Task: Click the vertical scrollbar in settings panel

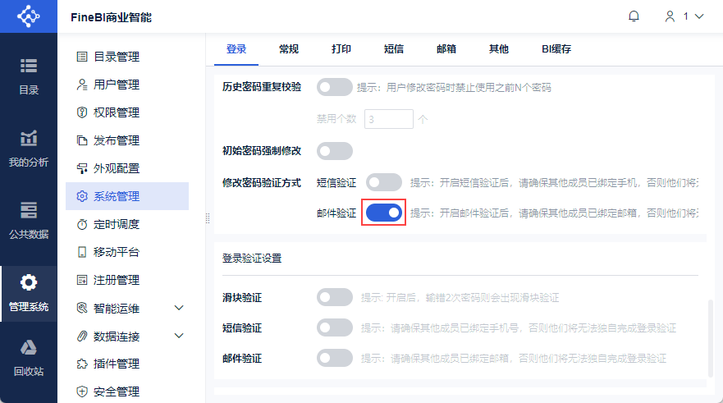Action: 710,337
